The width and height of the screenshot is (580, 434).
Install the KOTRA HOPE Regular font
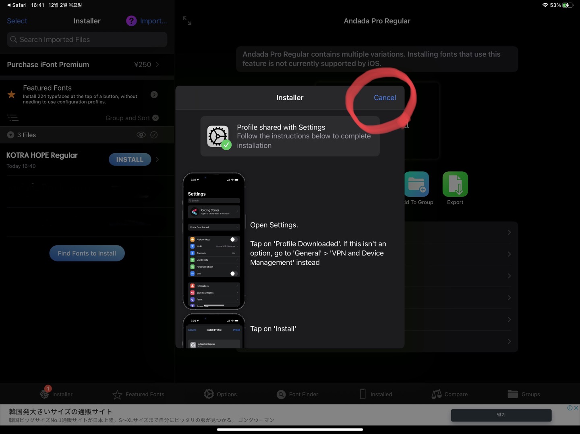[x=130, y=159]
